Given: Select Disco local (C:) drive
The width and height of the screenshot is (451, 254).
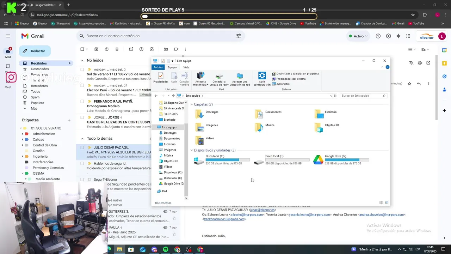Looking at the screenshot, I should (x=222, y=160).
